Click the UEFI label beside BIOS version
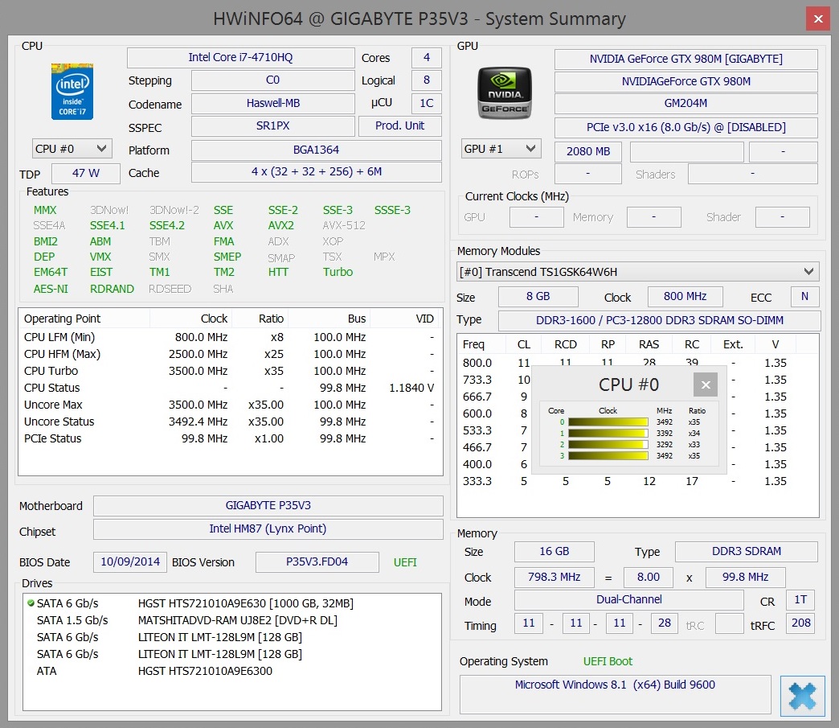This screenshot has height=728, width=839. coord(405,562)
